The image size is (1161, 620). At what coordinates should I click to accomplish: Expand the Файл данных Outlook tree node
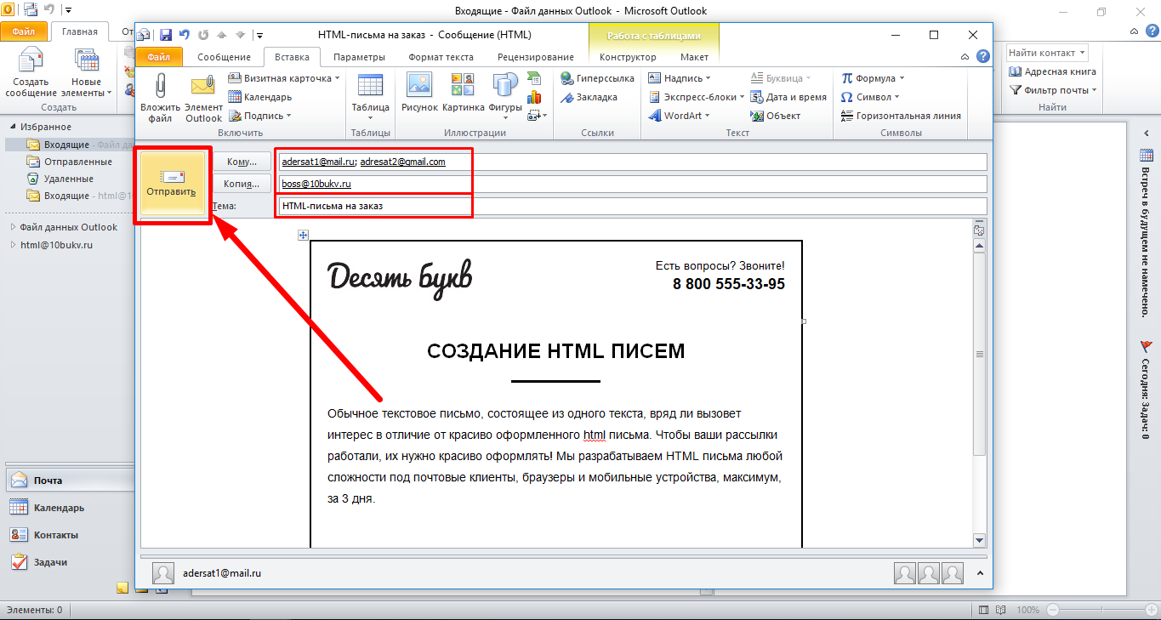click(13, 227)
